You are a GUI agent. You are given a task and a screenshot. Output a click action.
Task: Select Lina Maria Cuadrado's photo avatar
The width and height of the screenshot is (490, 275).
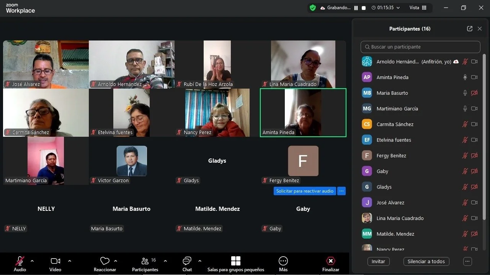click(x=367, y=218)
